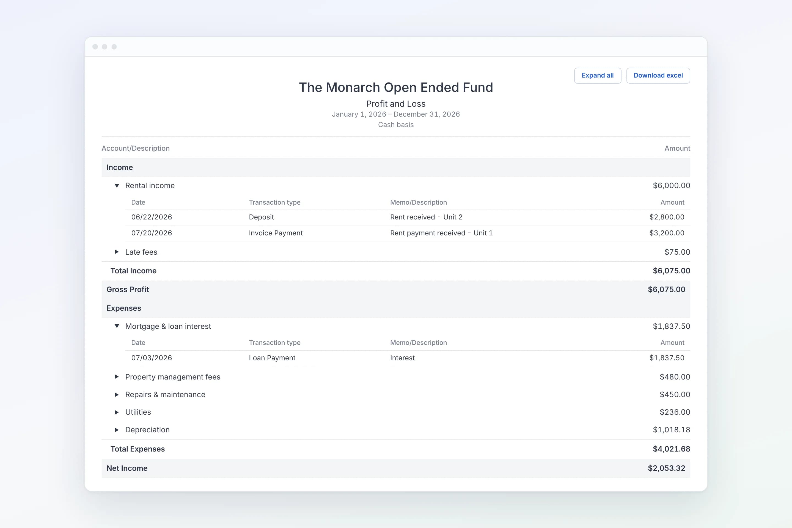Expand the Late fees row arrow

[117, 252]
